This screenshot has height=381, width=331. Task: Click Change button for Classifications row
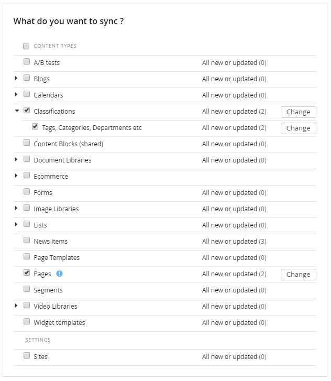[298, 112]
